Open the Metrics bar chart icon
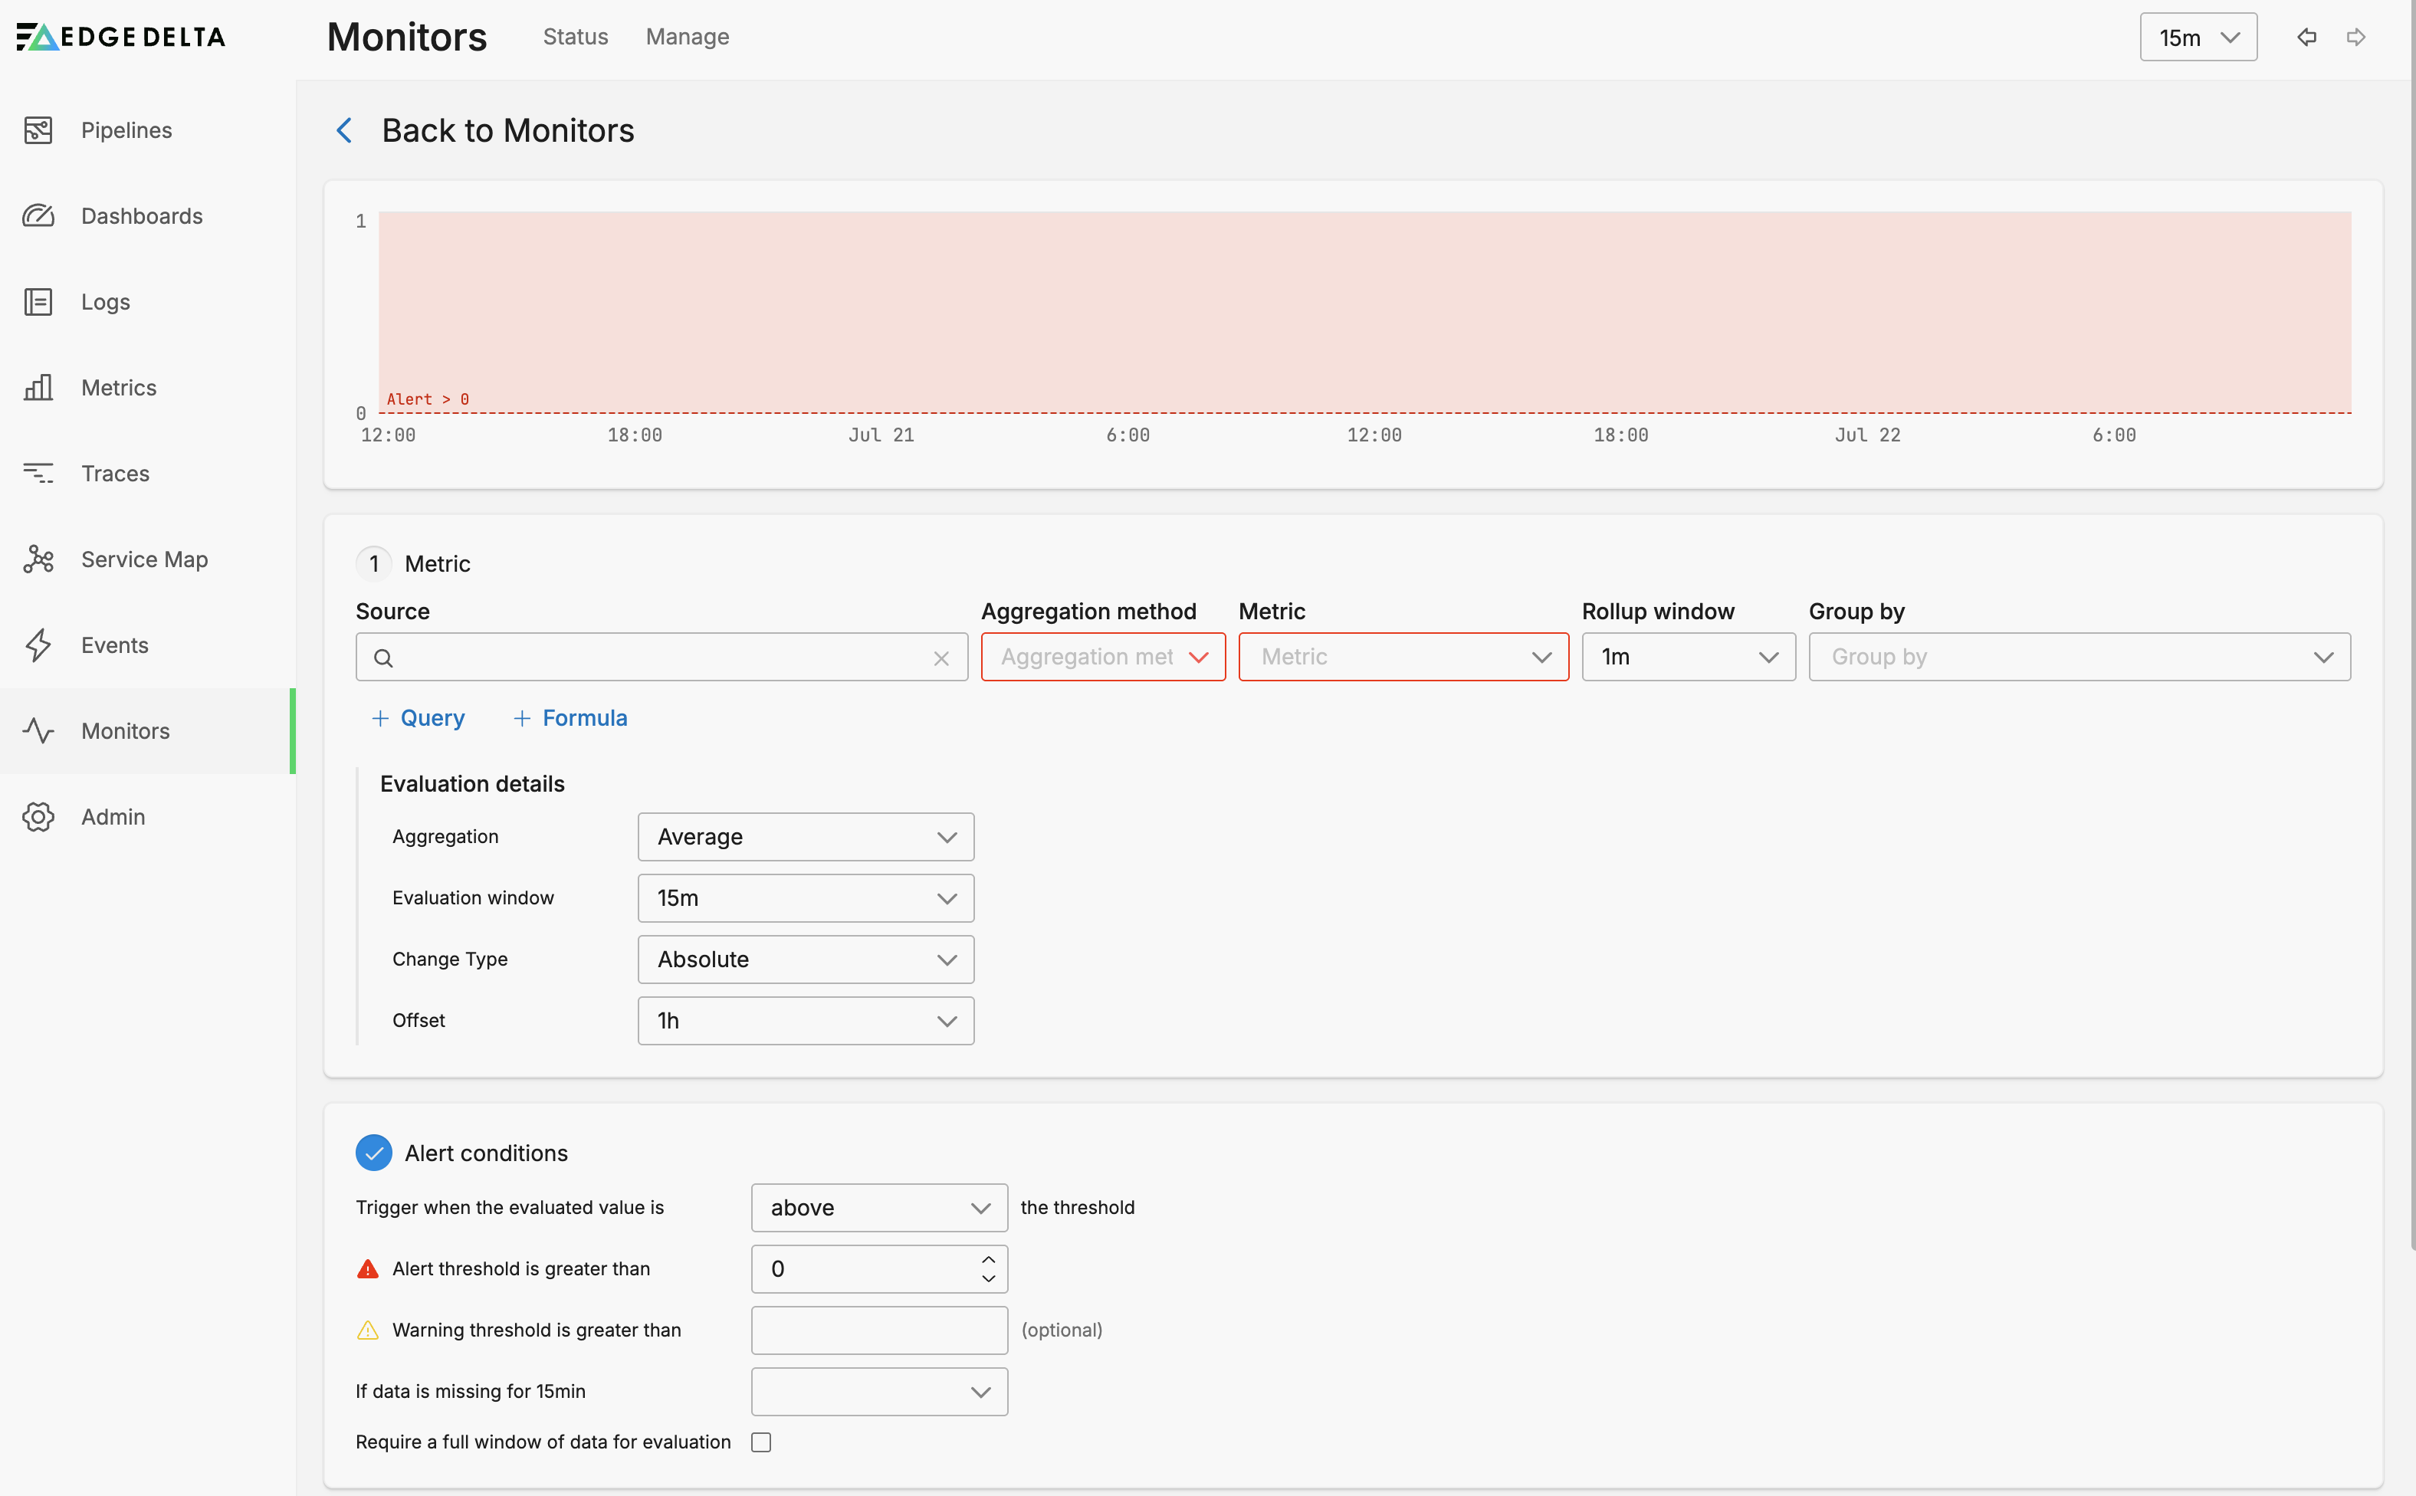Image resolution: width=2416 pixels, height=1496 pixels. click(38, 387)
